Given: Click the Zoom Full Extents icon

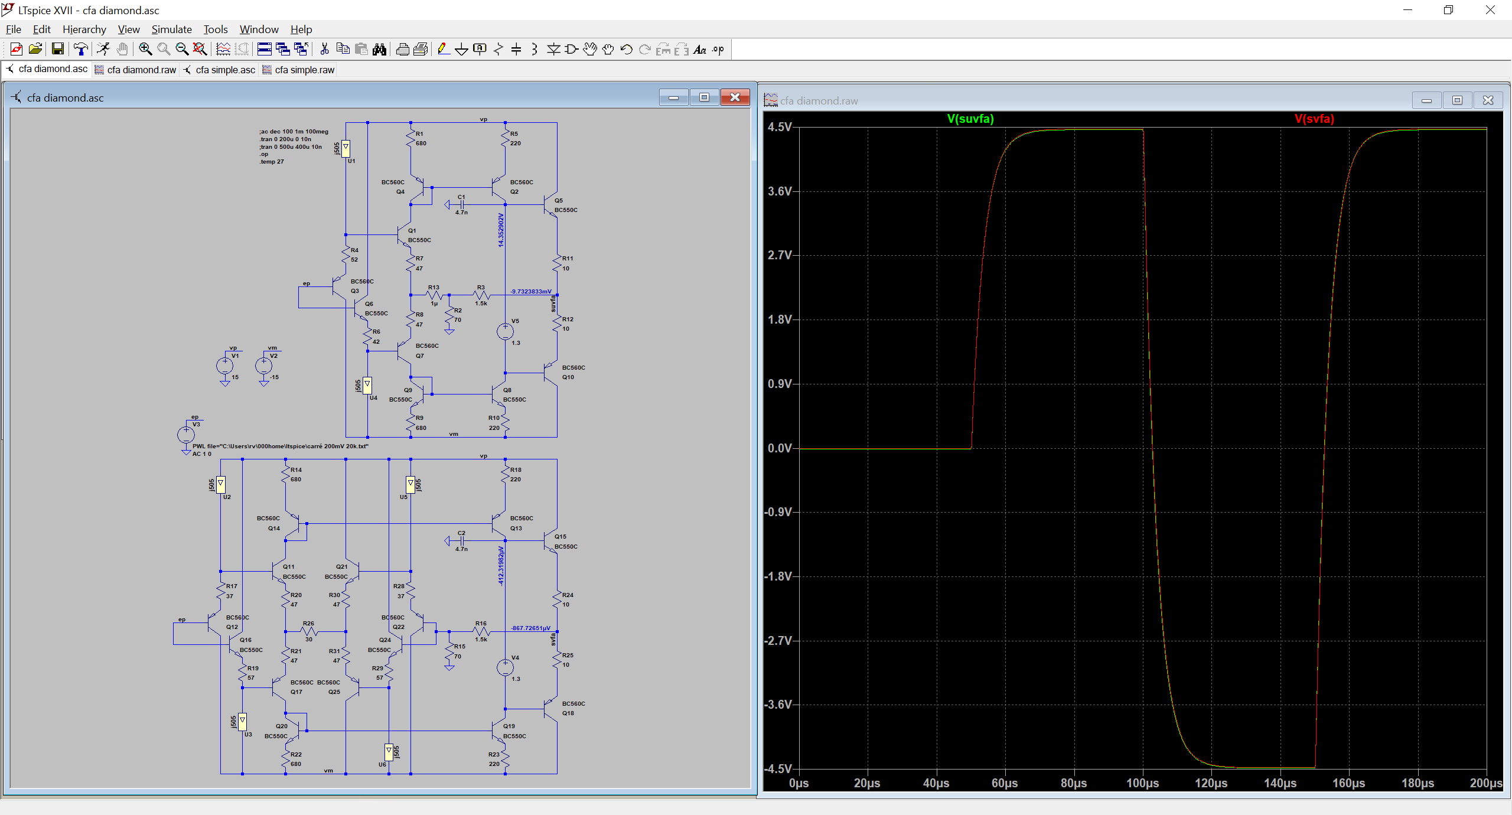Looking at the screenshot, I should (x=200, y=50).
